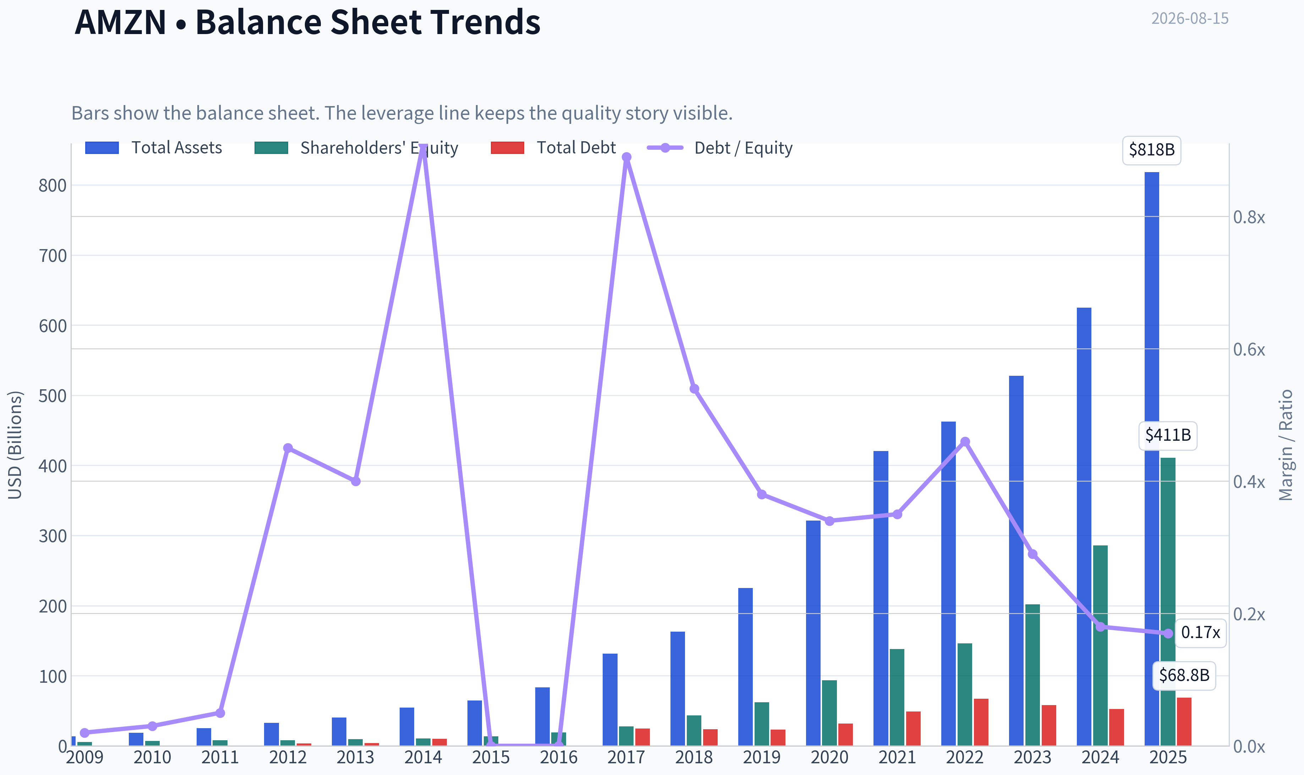The height and width of the screenshot is (775, 1304).
Task: Toggle the Total Assets legend entry
Action: [154, 148]
